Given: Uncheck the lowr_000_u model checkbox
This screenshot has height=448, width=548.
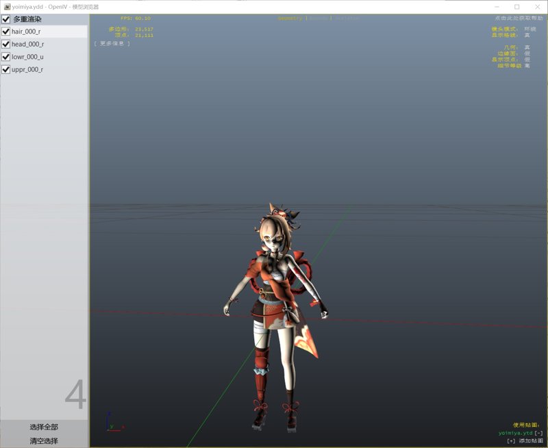Looking at the screenshot, I should click(5, 57).
